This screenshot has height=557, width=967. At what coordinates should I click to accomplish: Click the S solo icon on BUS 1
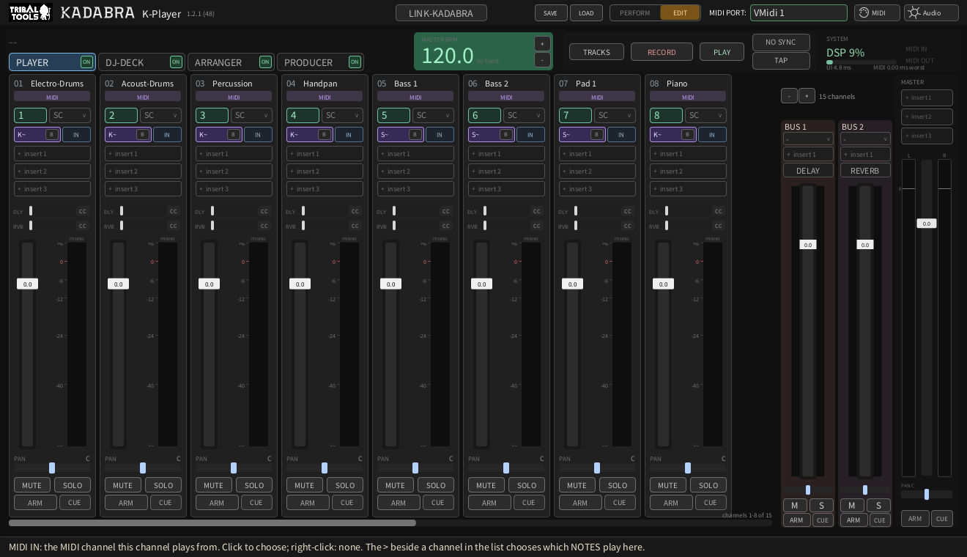(x=821, y=505)
